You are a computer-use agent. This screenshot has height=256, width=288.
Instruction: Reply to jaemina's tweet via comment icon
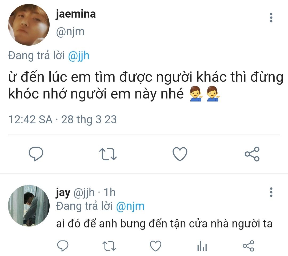(36, 154)
